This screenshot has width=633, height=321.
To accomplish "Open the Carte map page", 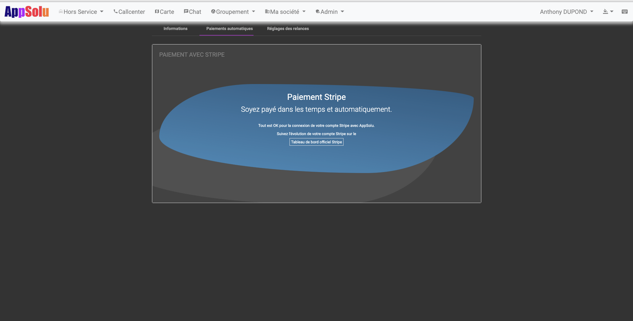I will coord(165,12).
